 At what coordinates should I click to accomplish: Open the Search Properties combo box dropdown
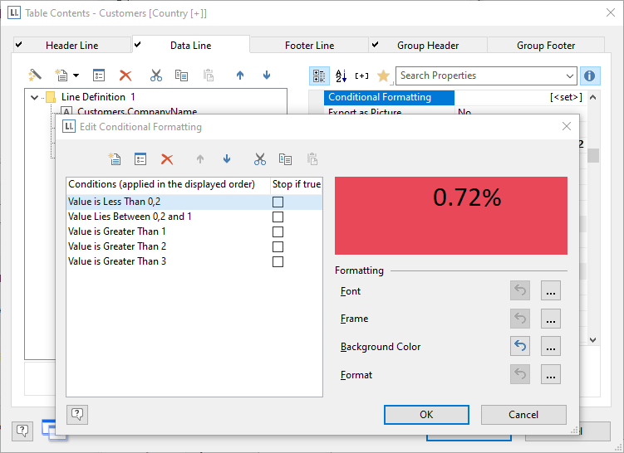[569, 75]
